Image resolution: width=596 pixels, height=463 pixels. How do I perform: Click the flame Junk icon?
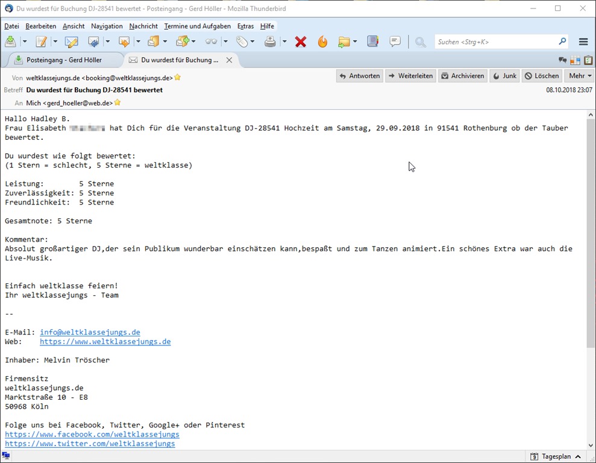(322, 42)
